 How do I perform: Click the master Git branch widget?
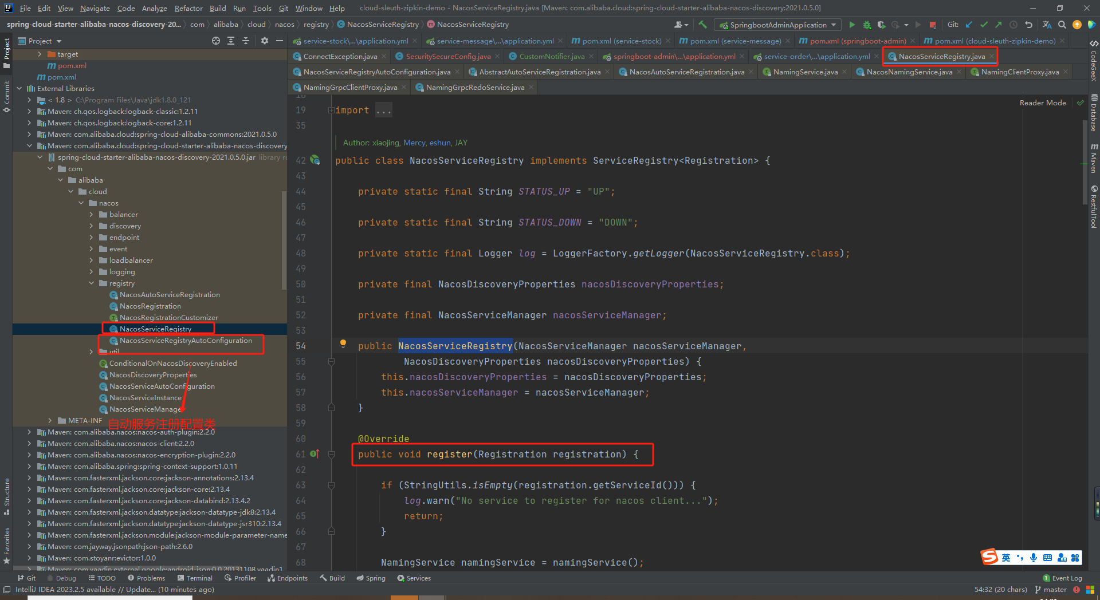[x=1051, y=590]
